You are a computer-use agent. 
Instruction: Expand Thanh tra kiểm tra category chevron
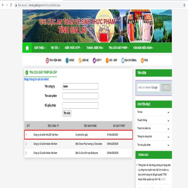coord(168,129)
